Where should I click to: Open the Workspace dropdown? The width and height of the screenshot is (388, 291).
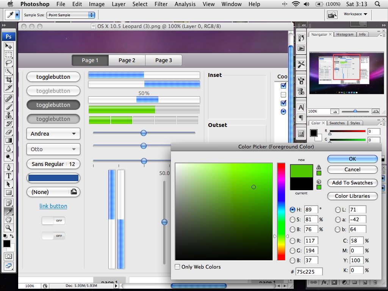tap(355, 14)
